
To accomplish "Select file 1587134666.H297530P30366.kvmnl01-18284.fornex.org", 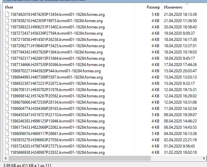I will pyautogui.click(x=57, y=65).
